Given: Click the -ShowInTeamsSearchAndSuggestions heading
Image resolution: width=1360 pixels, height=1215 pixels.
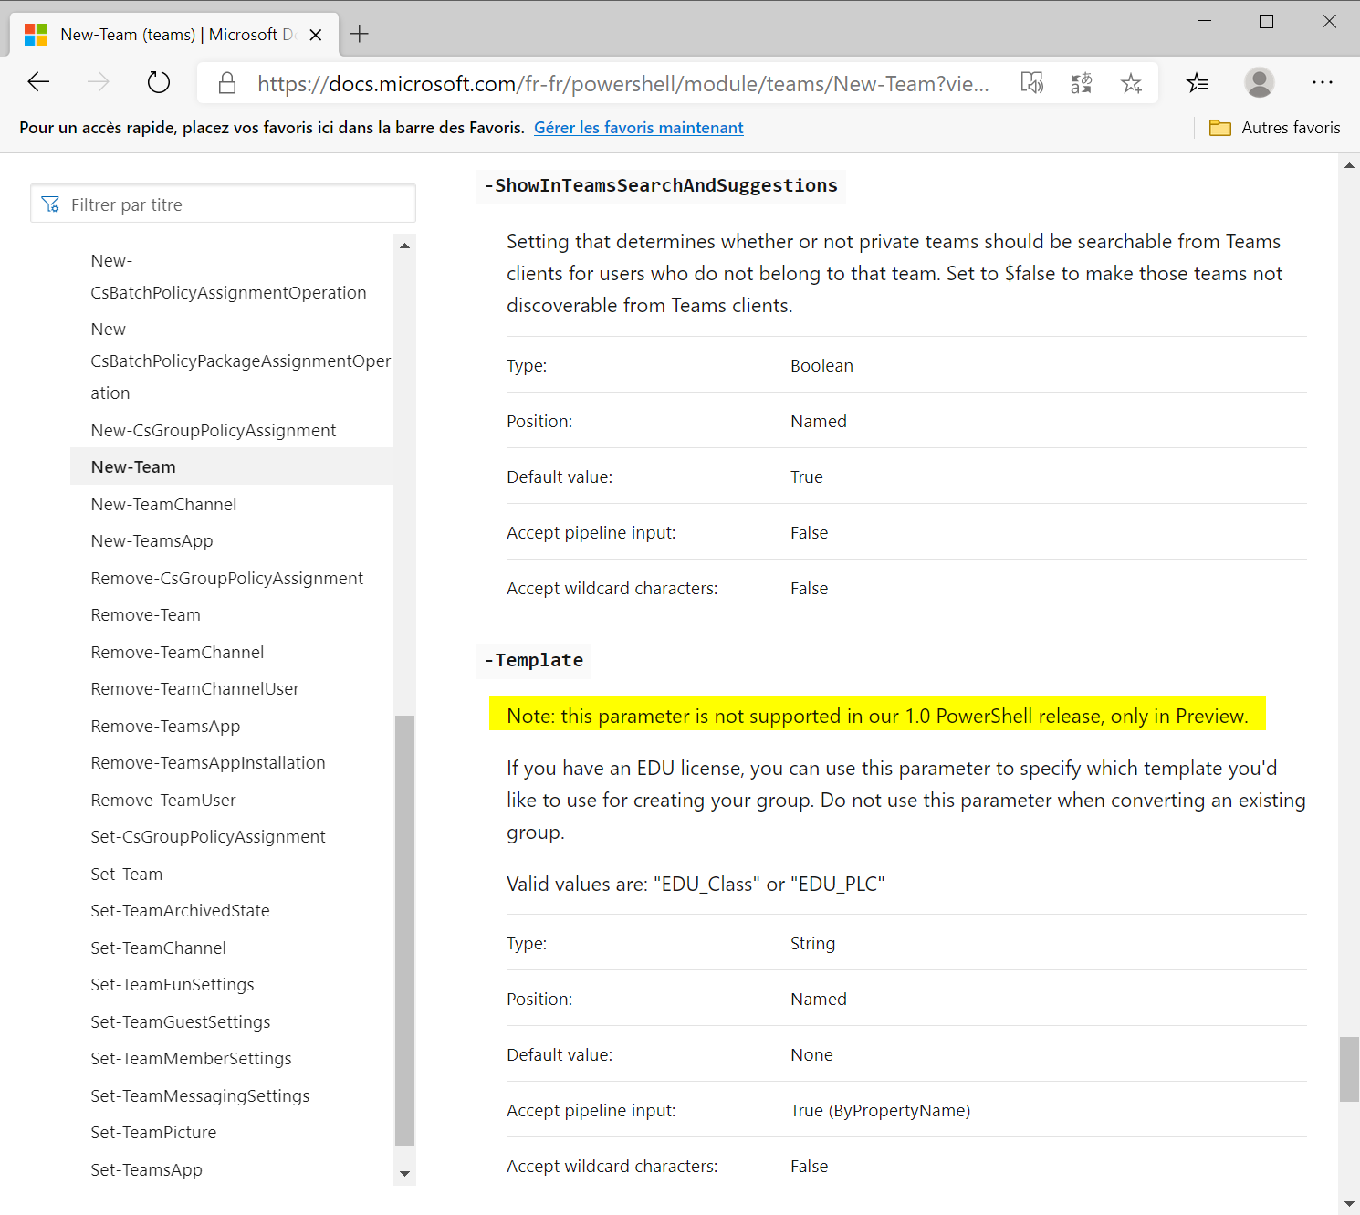Looking at the screenshot, I should 661,186.
